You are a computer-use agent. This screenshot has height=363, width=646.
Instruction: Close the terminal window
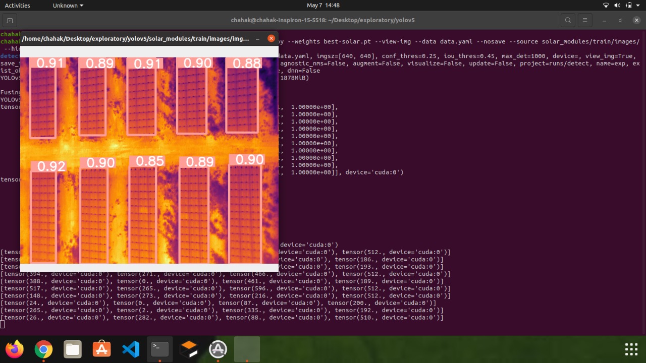coord(636,20)
